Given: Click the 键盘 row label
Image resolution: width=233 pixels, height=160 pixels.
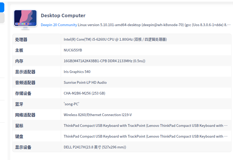Looking at the screenshot, I should coord(19,136).
